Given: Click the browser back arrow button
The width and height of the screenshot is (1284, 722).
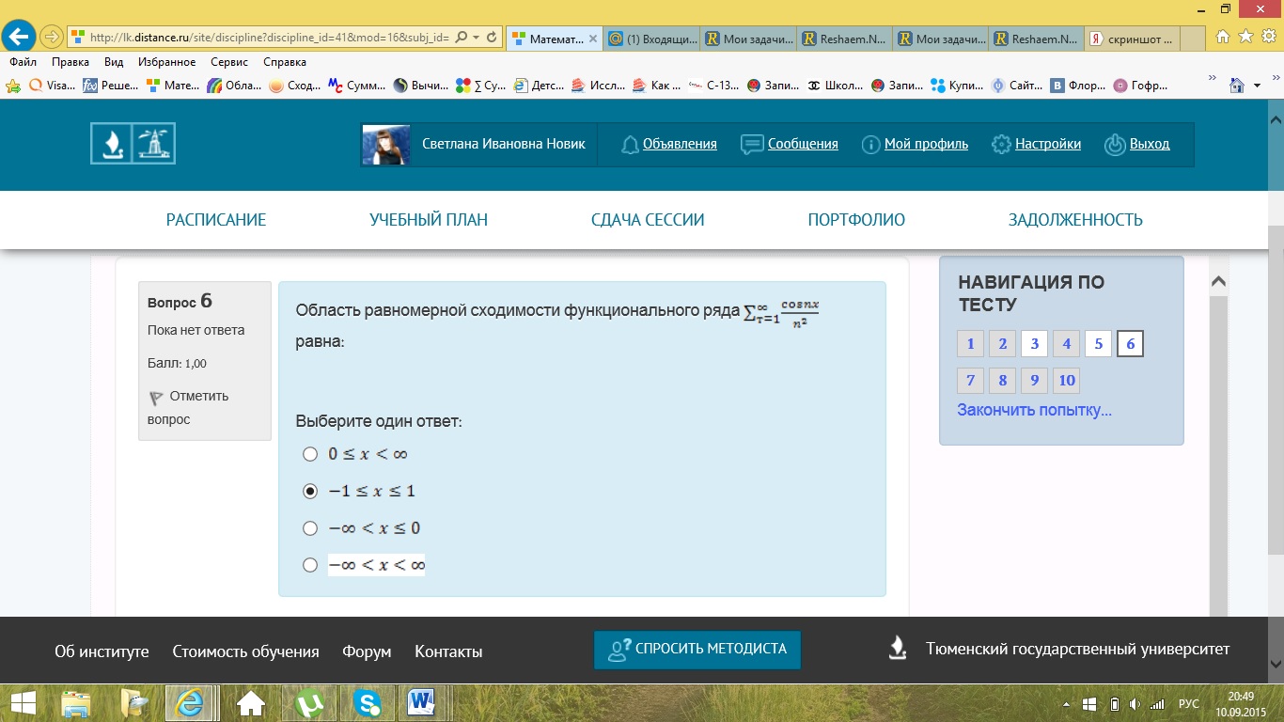Looking at the screenshot, I should (19, 38).
